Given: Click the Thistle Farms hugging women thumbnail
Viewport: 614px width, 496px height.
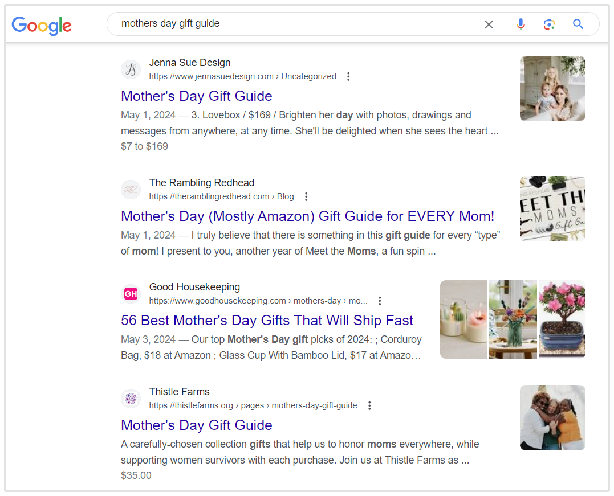Looking at the screenshot, I should (x=552, y=418).
